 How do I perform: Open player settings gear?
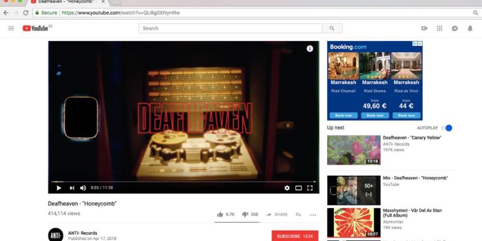click(287, 188)
